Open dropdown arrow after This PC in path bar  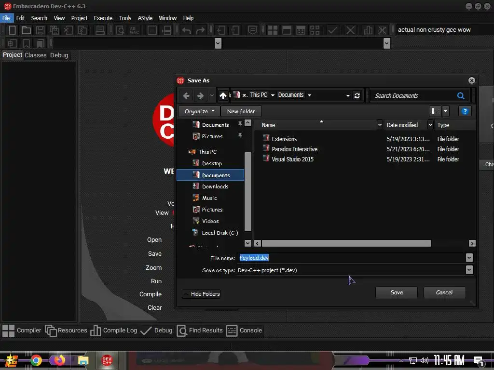pyautogui.click(x=273, y=95)
